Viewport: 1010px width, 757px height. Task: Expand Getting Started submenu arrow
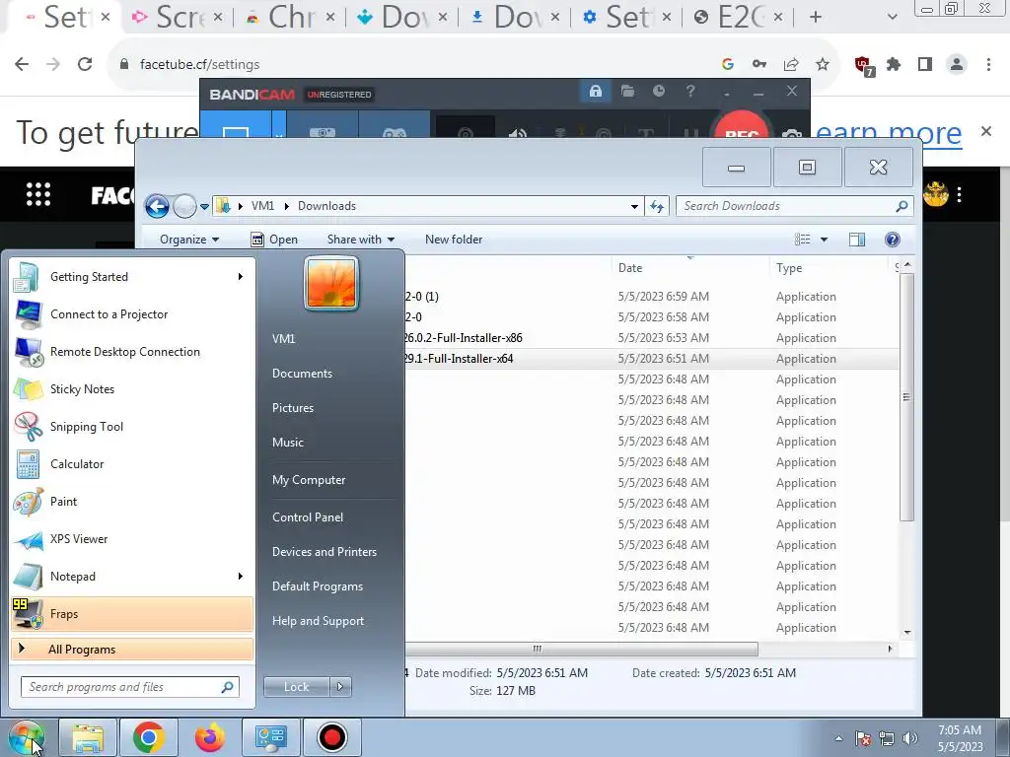coord(241,277)
